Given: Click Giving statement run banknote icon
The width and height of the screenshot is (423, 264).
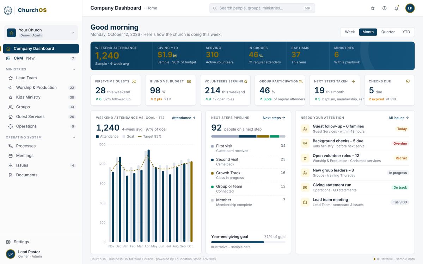Looking at the screenshot, I should pos(305,188).
